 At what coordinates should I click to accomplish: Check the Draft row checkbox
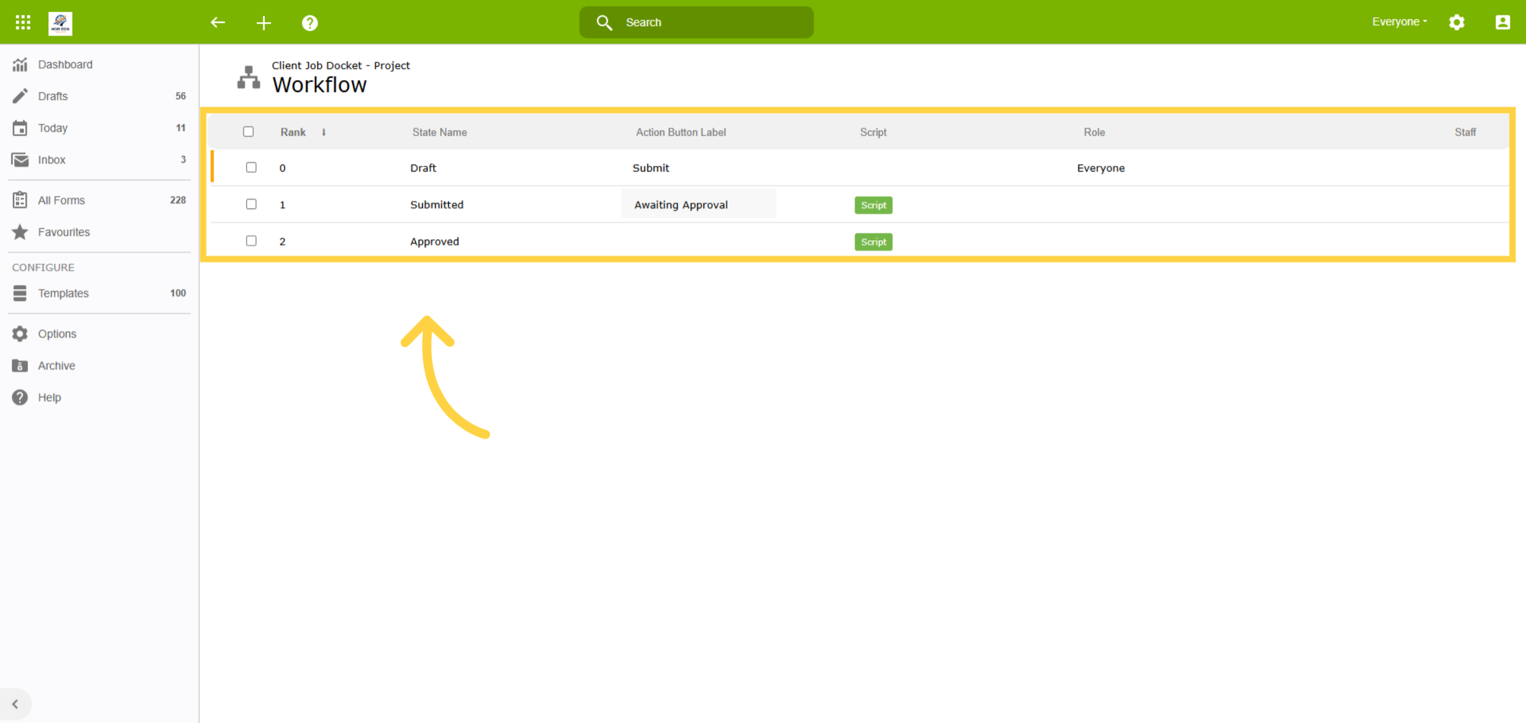pos(251,167)
